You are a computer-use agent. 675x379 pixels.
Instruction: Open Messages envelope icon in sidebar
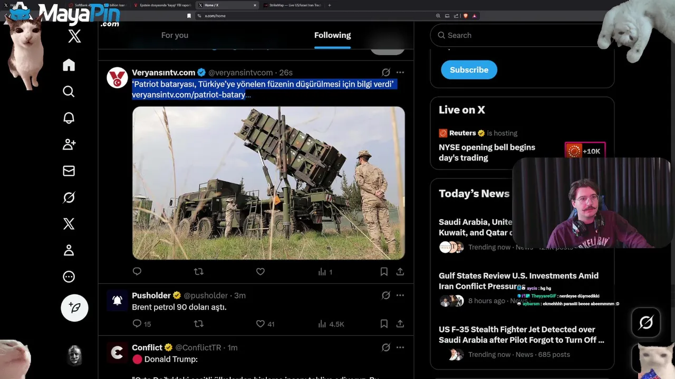tap(69, 171)
